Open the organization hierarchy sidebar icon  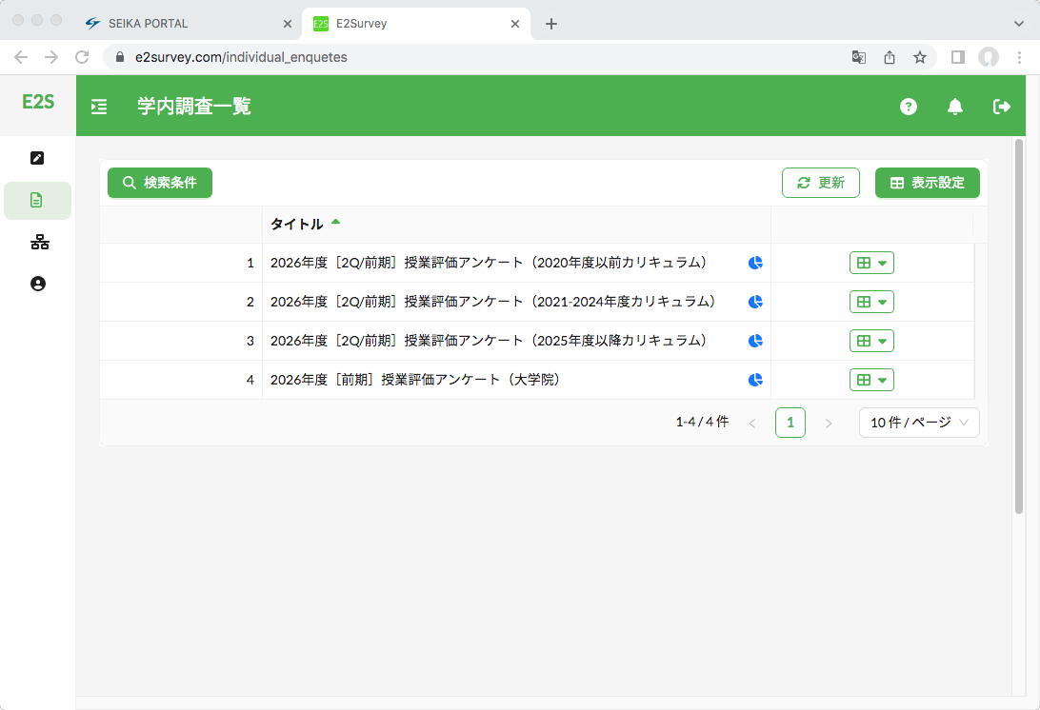39,242
